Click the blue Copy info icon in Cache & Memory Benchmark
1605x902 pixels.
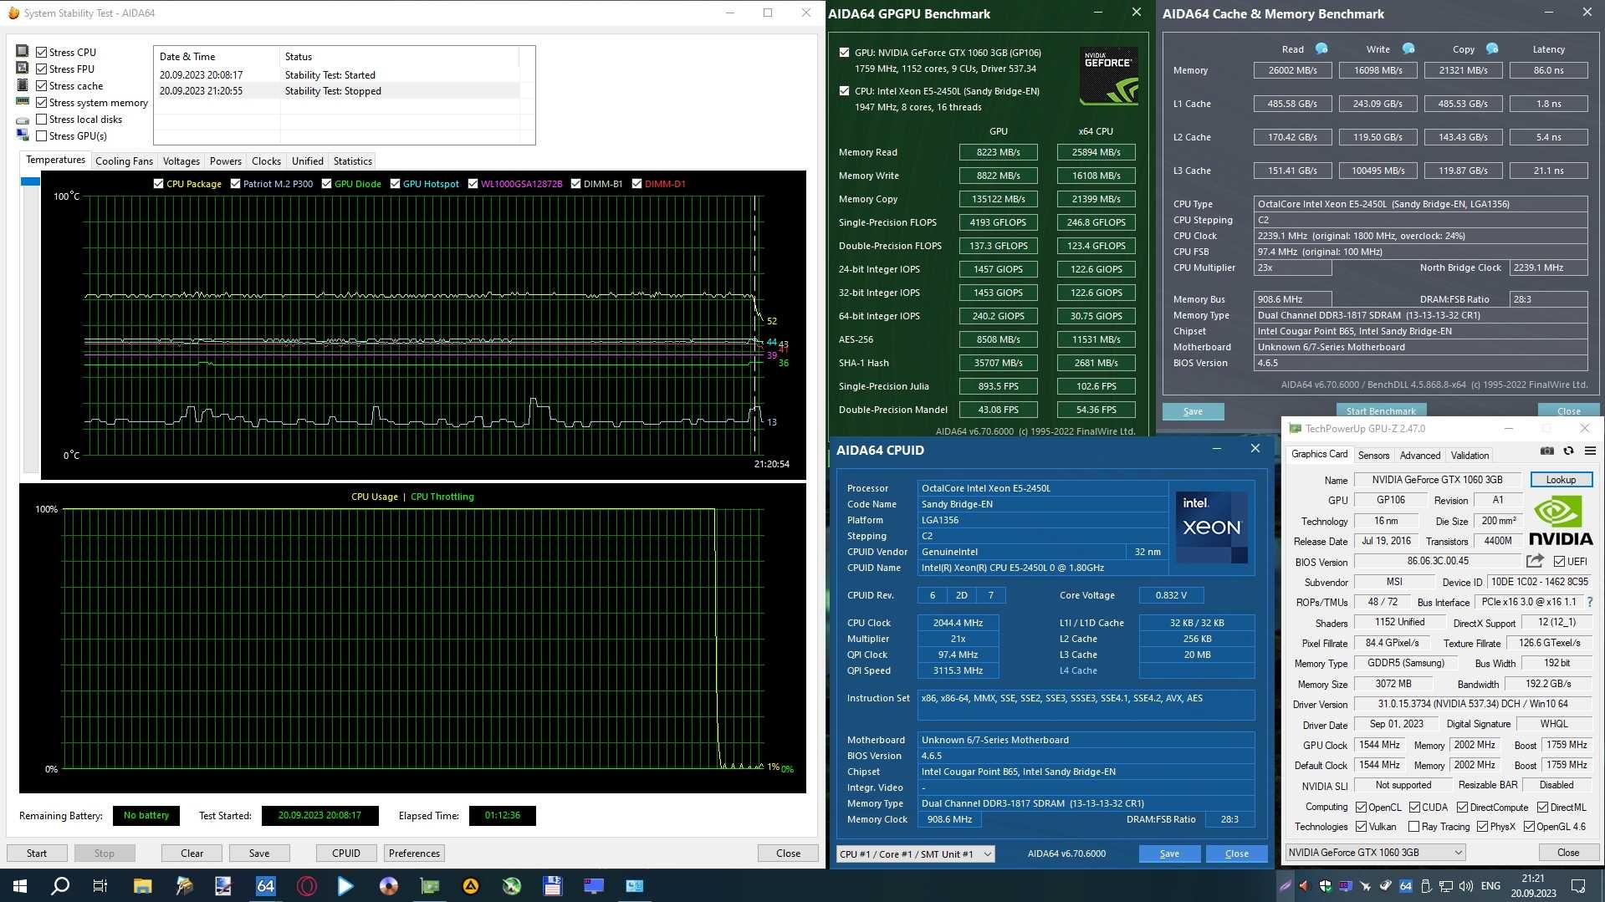pos(1492,48)
